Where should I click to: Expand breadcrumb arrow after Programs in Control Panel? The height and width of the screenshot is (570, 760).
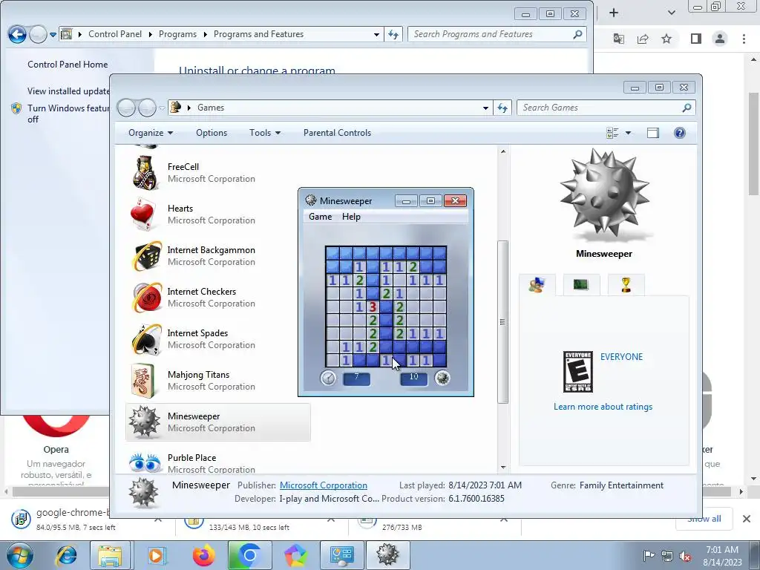point(206,34)
